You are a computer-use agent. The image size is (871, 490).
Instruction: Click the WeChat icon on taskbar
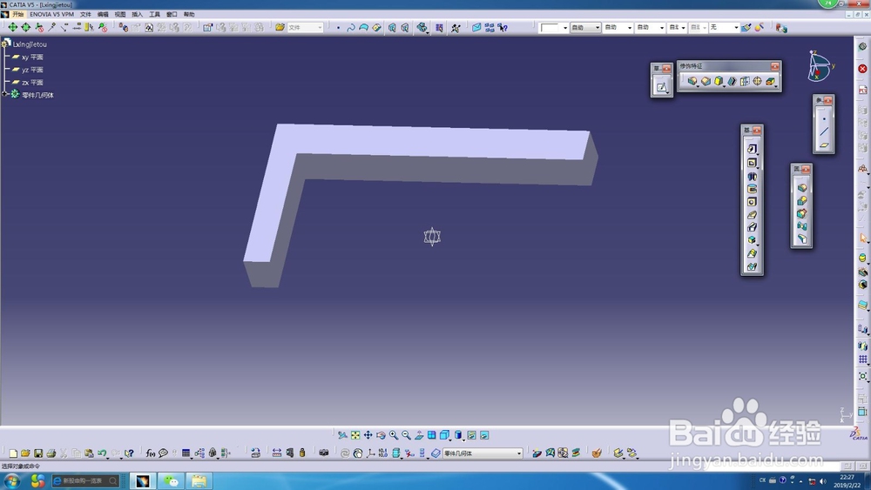tap(171, 480)
